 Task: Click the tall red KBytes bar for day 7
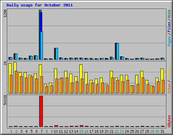(x=41, y=111)
